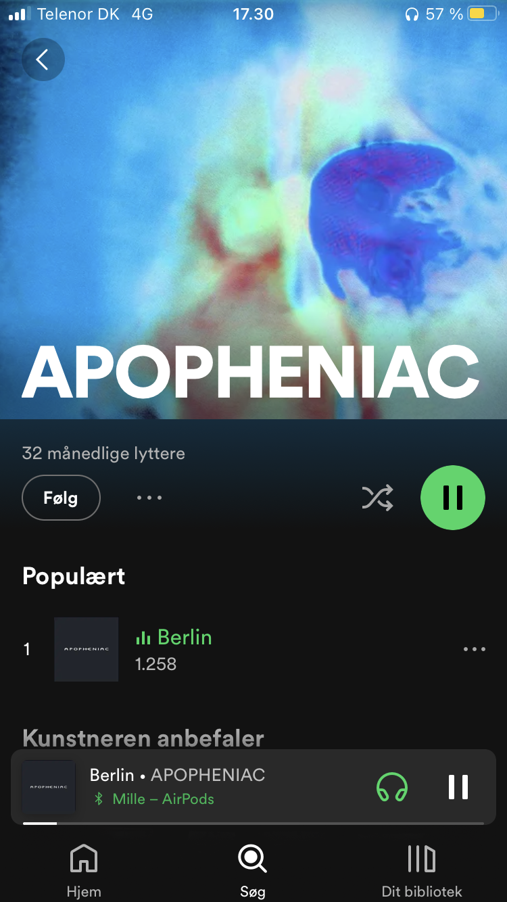Open the Dit bibliotek tab
This screenshot has width=507, height=902.
pyautogui.click(x=422, y=872)
